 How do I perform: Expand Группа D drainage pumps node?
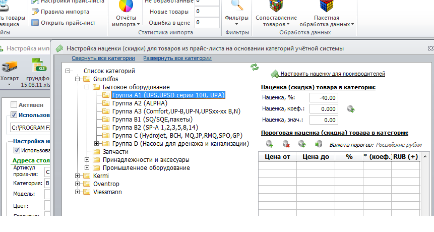(96, 143)
